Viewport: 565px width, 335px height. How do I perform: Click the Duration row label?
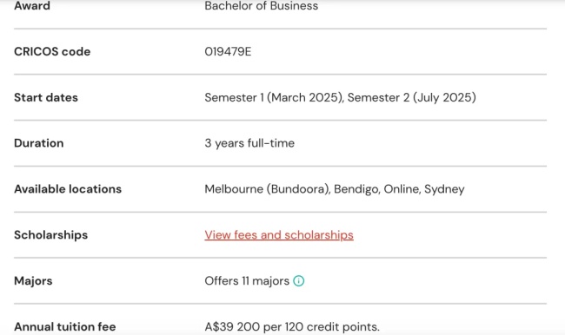pos(39,143)
